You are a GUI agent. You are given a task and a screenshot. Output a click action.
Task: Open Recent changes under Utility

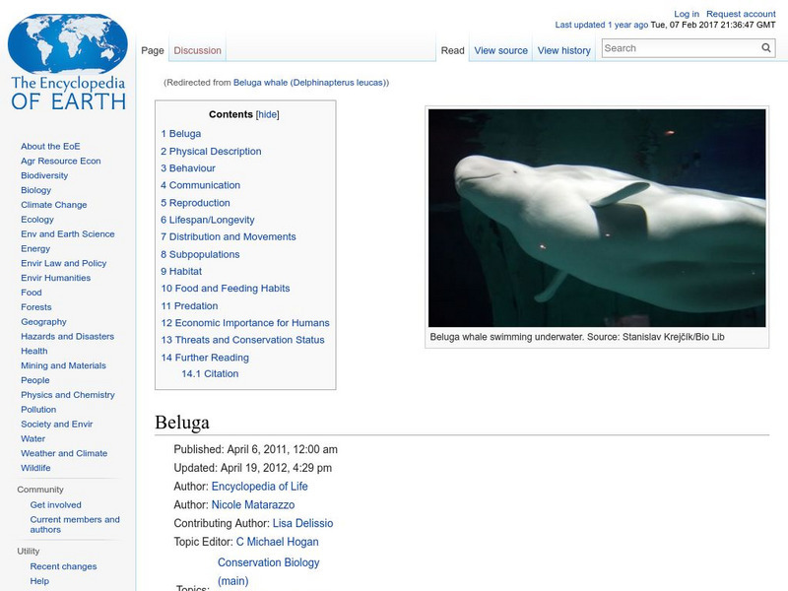[63, 566]
